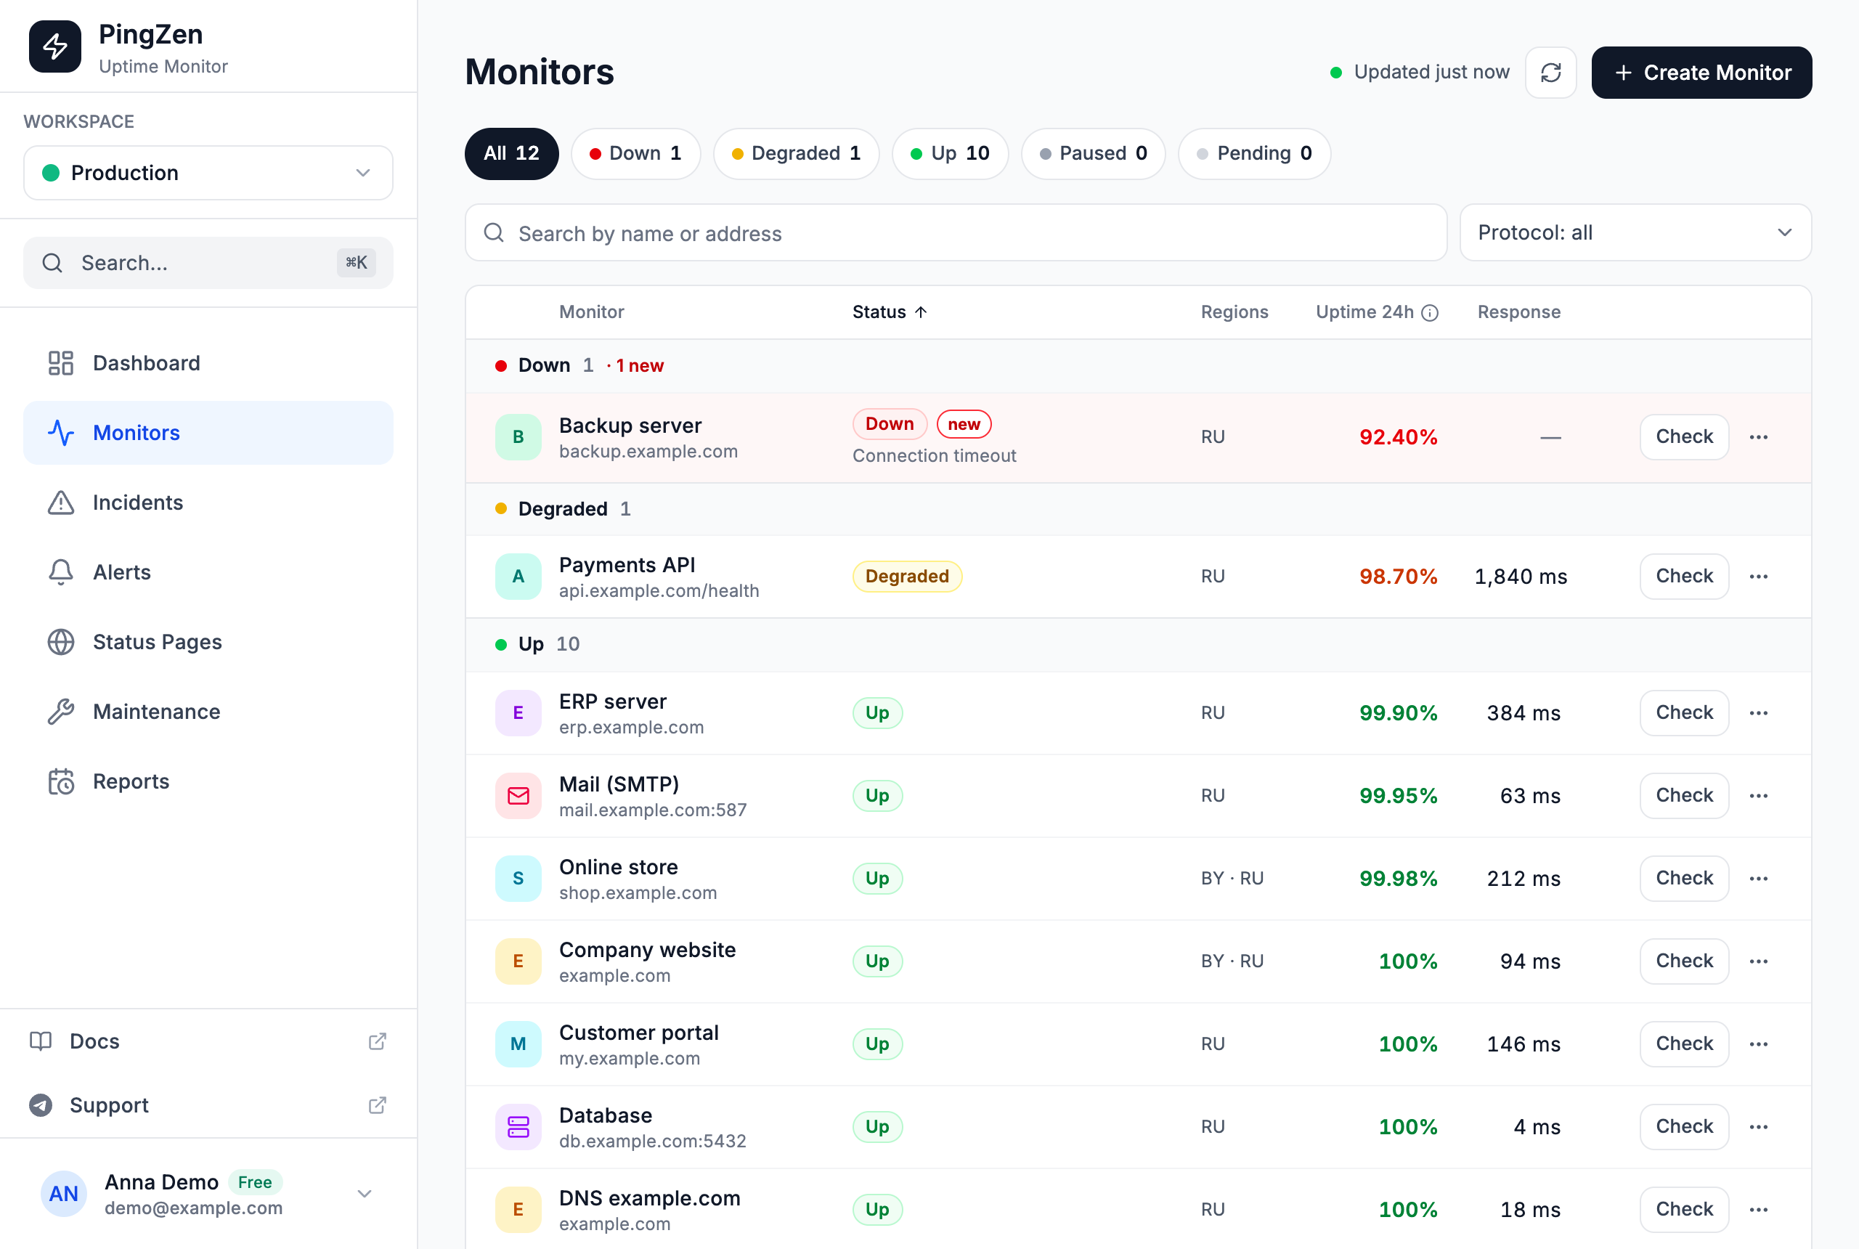Click the AN user avatar
Screen dimensions: 1859x1249
pos(64,1193)
